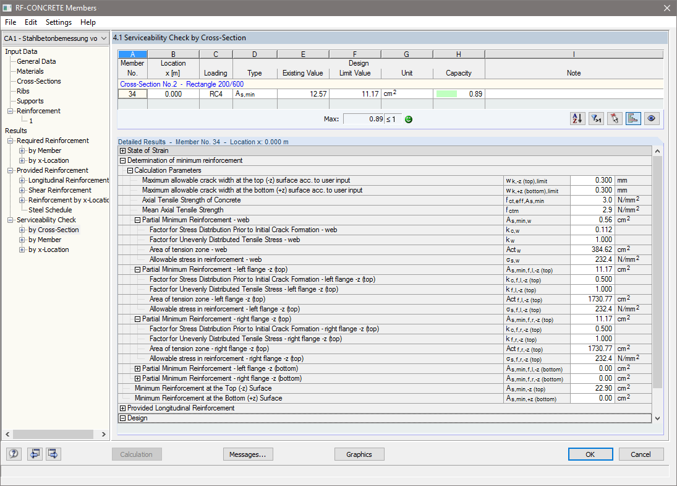The height and width of the screenshot is (486, 677).
Task: Open the Edit menu
Action: (x=31, y=22)
